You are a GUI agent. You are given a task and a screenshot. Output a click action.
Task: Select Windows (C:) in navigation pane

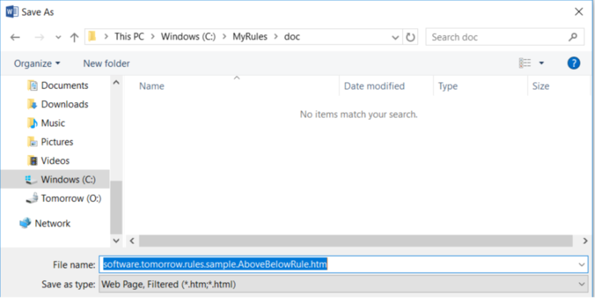click(67, 179)
